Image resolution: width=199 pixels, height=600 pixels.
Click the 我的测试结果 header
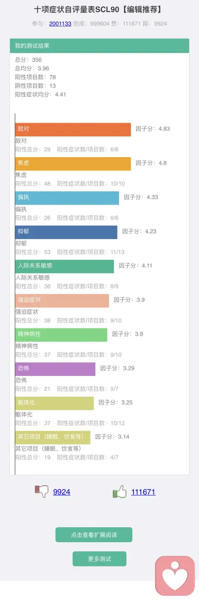pos(99,46)
